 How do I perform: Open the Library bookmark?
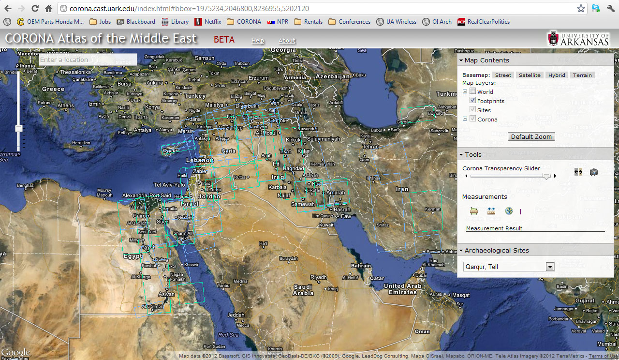coord(175,22)
